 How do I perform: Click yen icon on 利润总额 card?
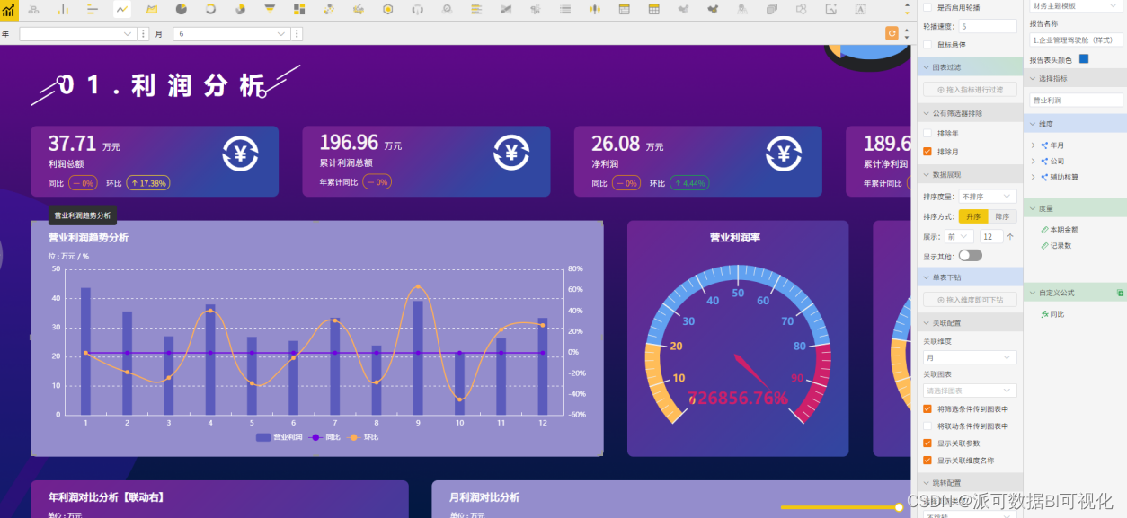click(241, 153)
